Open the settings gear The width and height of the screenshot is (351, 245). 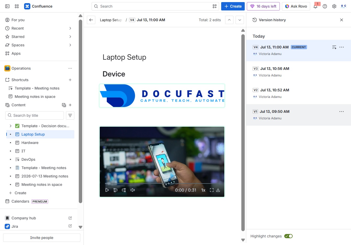point(334,6)
